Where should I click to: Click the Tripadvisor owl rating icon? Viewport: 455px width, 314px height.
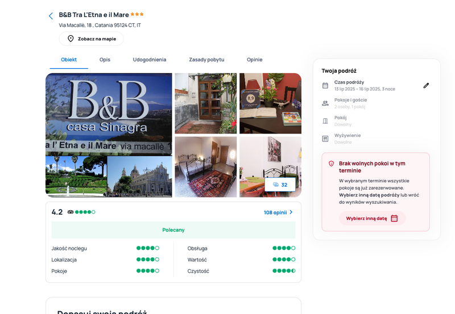71,212
